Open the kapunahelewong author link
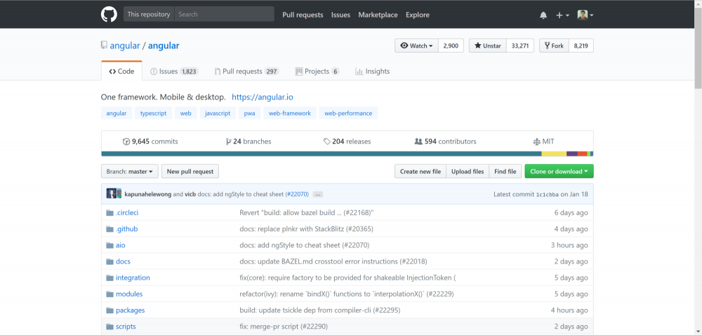 pos(147,194)
